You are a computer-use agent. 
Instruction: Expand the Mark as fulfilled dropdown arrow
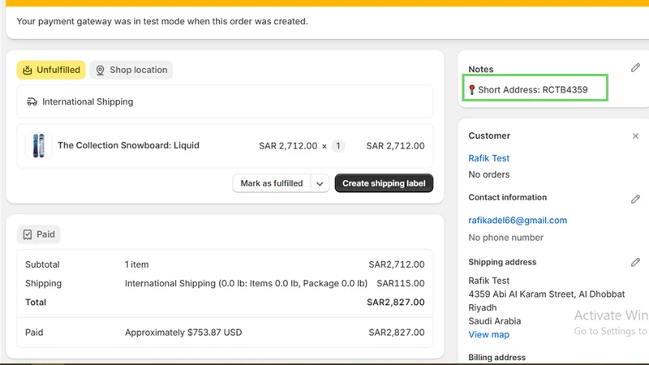[x=320, y=183]
